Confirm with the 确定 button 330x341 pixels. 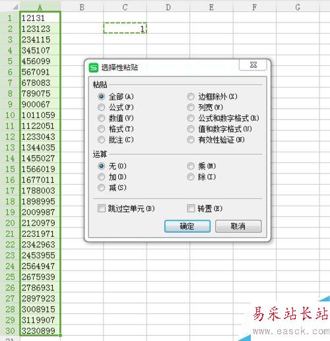187,226
